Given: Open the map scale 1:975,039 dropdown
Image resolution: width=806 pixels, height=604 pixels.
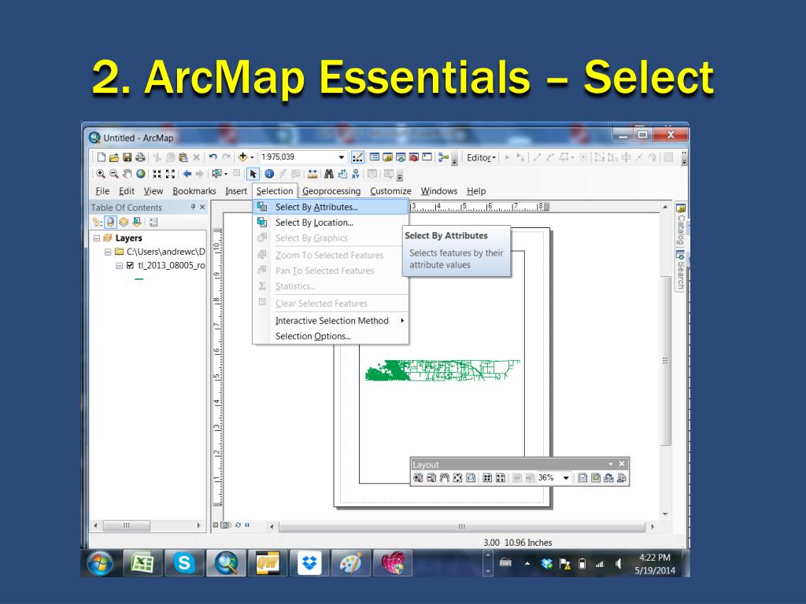Looking at the screenshot, I should 342,157.
